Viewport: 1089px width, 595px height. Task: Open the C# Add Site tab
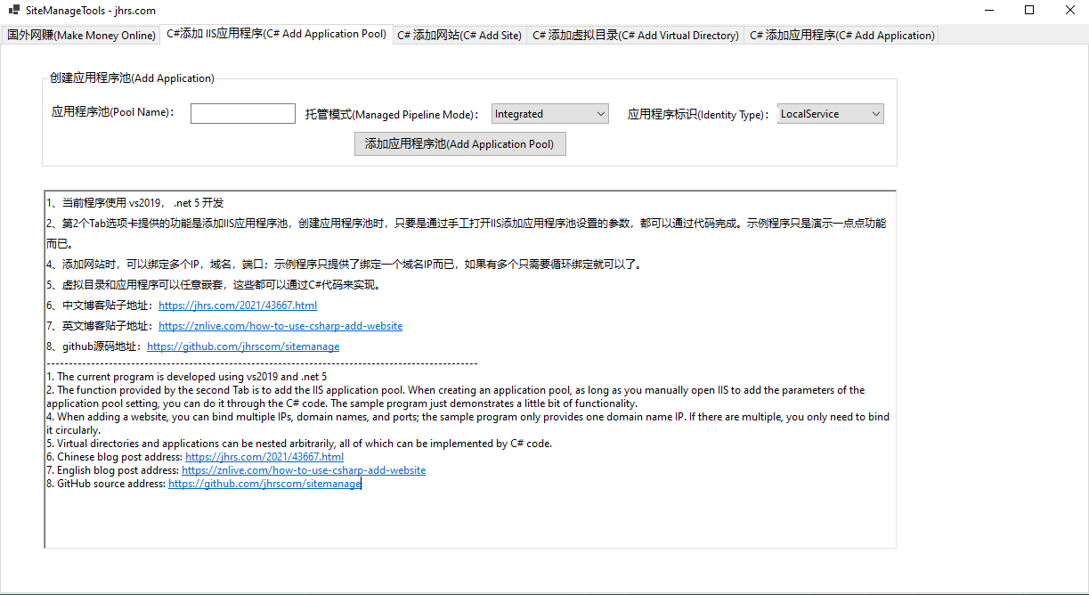[x=459, y=36]
